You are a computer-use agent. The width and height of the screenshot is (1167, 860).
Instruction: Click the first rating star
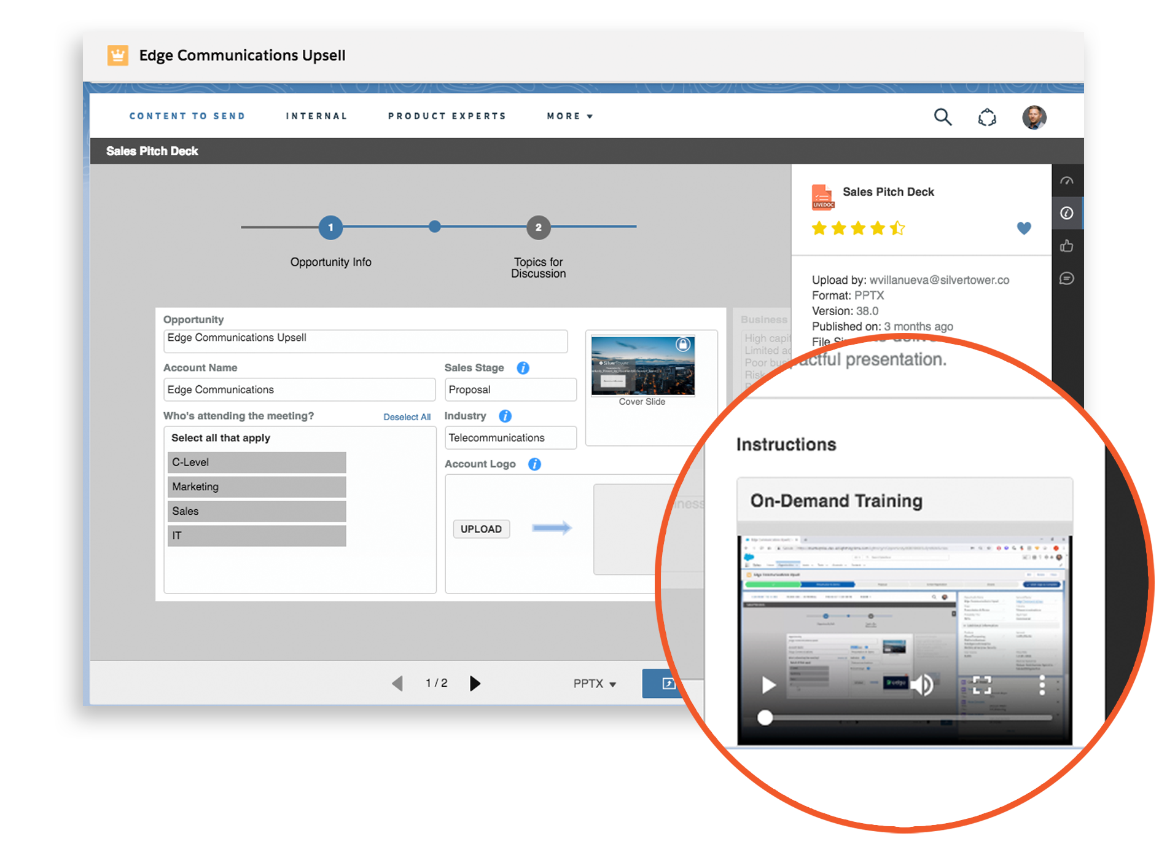point(819,229)
